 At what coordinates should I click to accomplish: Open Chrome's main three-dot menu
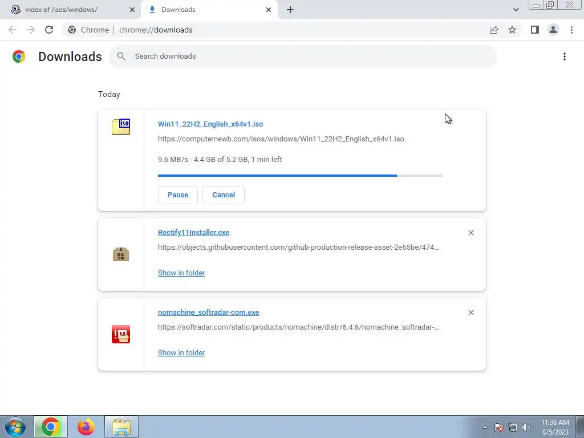[571, 30]
